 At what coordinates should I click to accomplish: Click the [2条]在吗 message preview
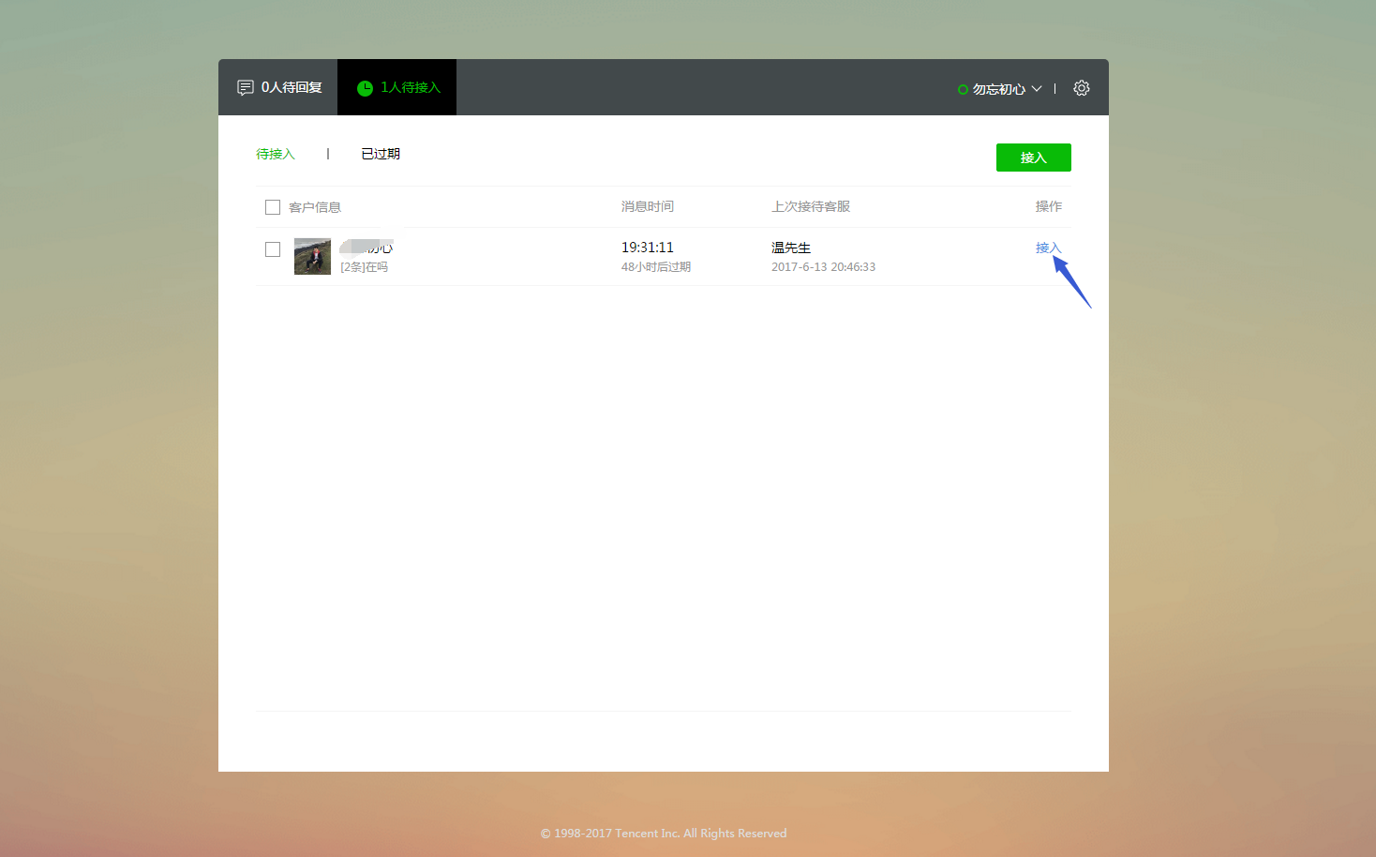coord(364,267)
